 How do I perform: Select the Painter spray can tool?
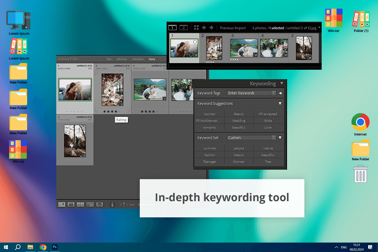tap(112, 204)
